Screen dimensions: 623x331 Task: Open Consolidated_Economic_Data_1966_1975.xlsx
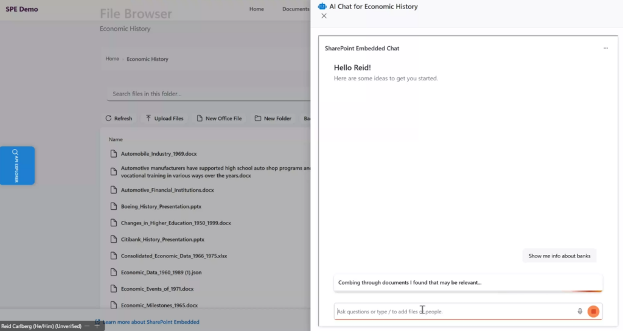point(174,256)
